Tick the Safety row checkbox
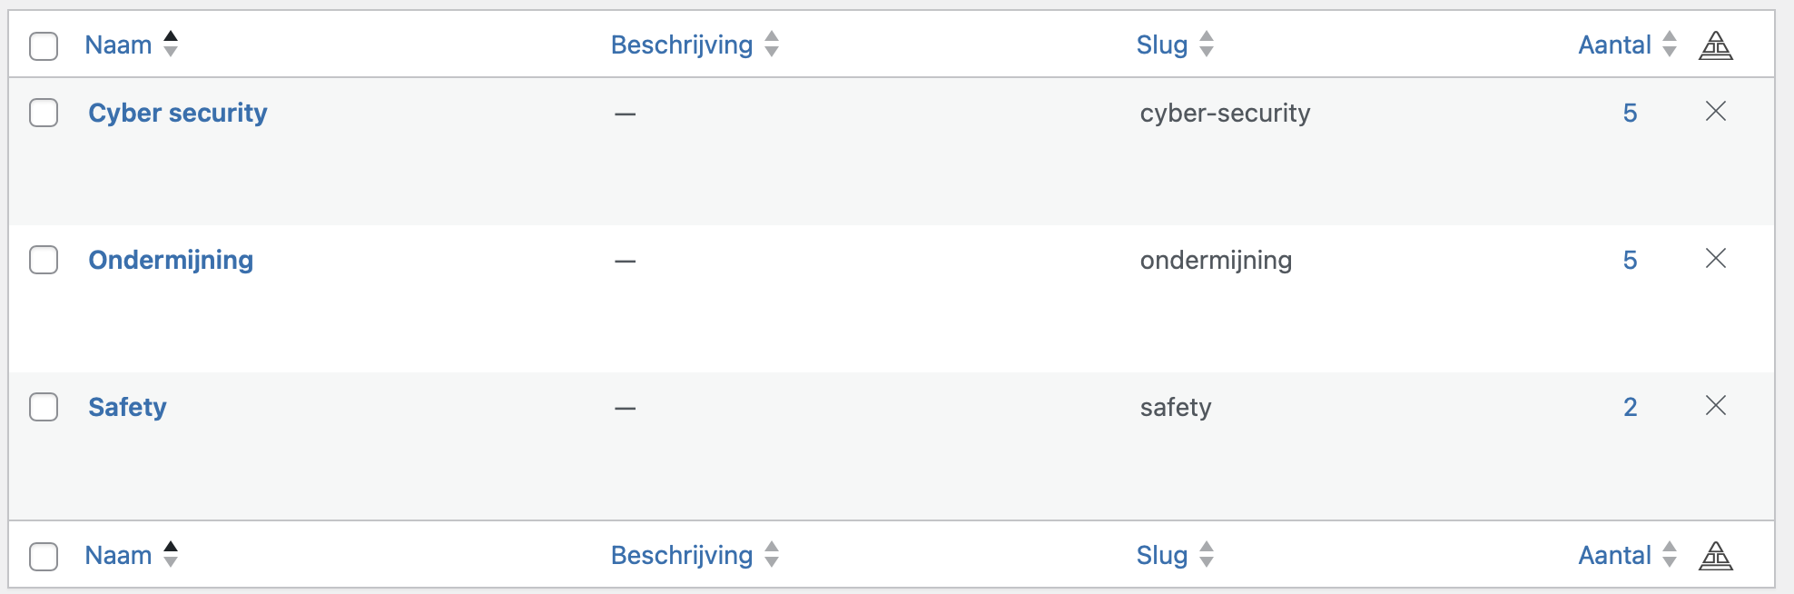Screen dimensions: 1794x594 click(44, 407)
